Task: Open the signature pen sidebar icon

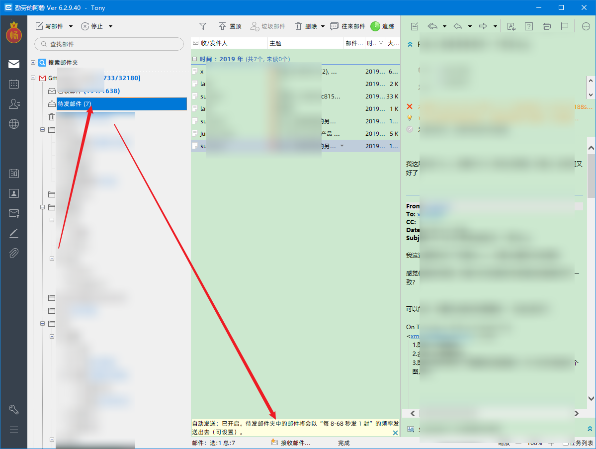Action: pos(14,233)
